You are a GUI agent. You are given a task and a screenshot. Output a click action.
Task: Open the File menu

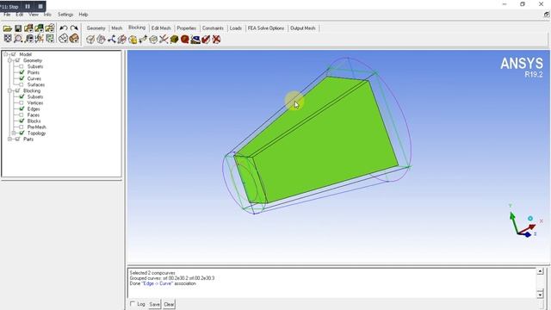(7, 15)
